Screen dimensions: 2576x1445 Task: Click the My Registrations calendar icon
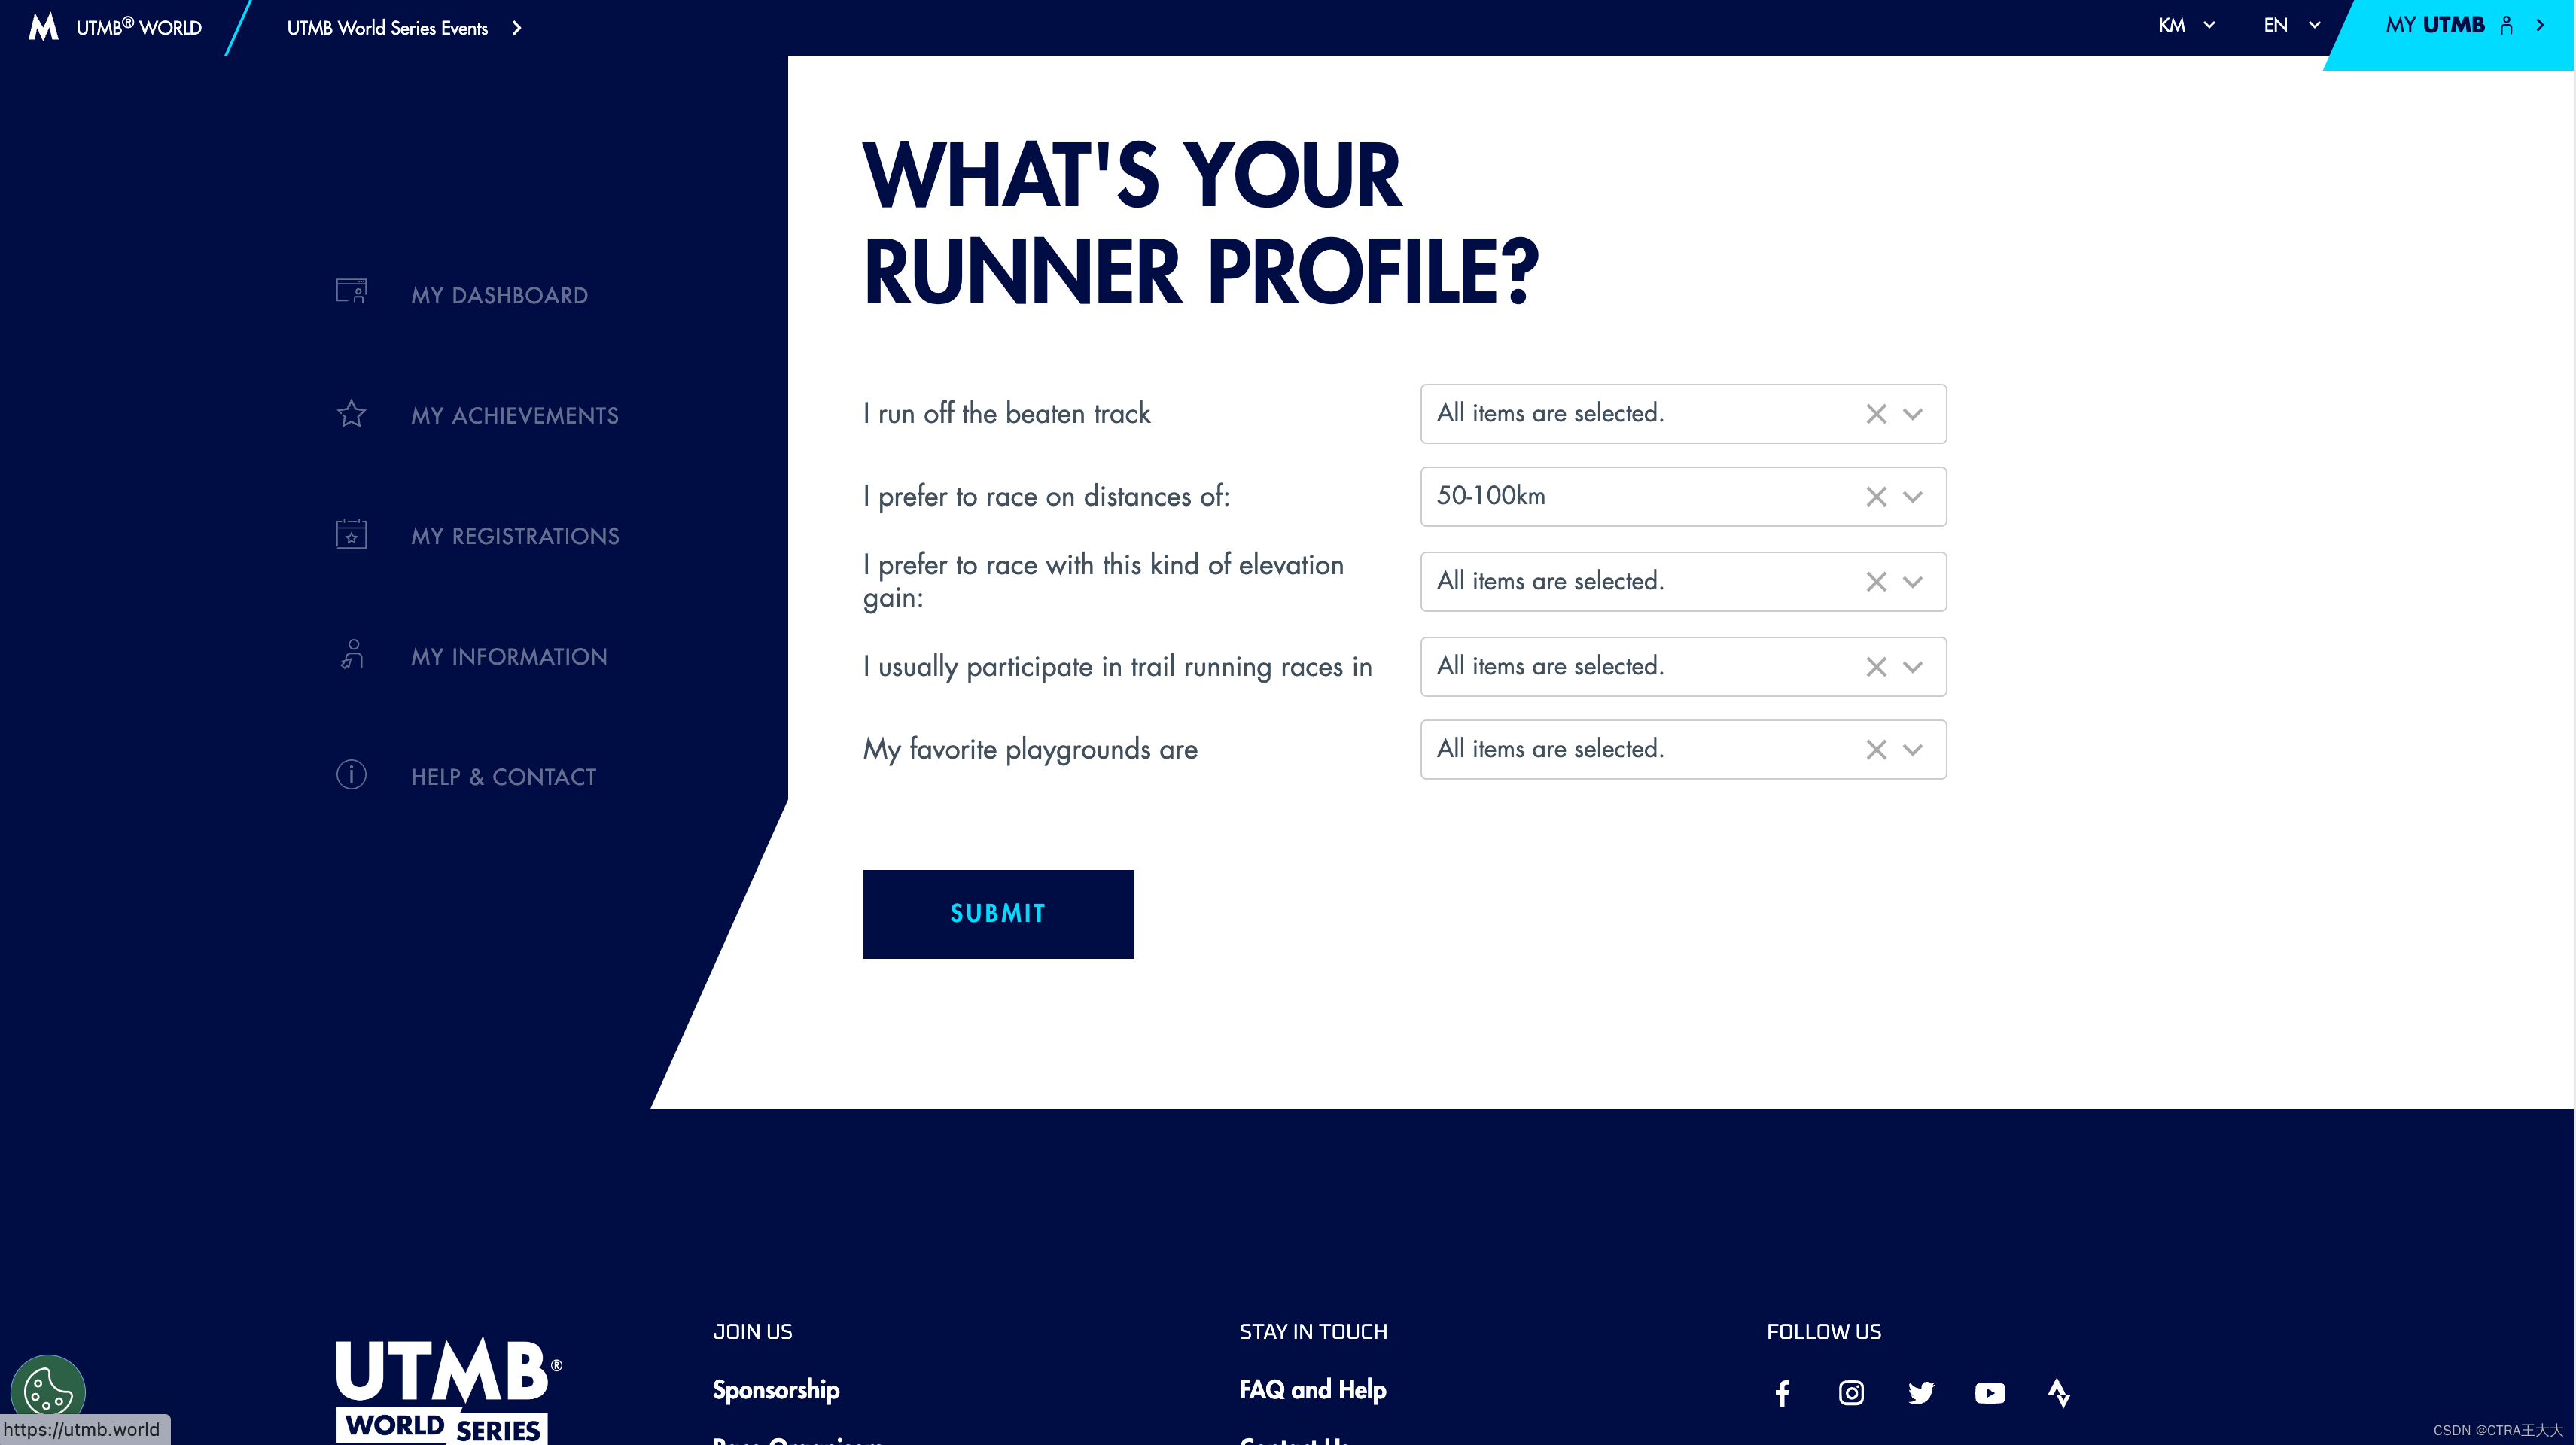351,534
